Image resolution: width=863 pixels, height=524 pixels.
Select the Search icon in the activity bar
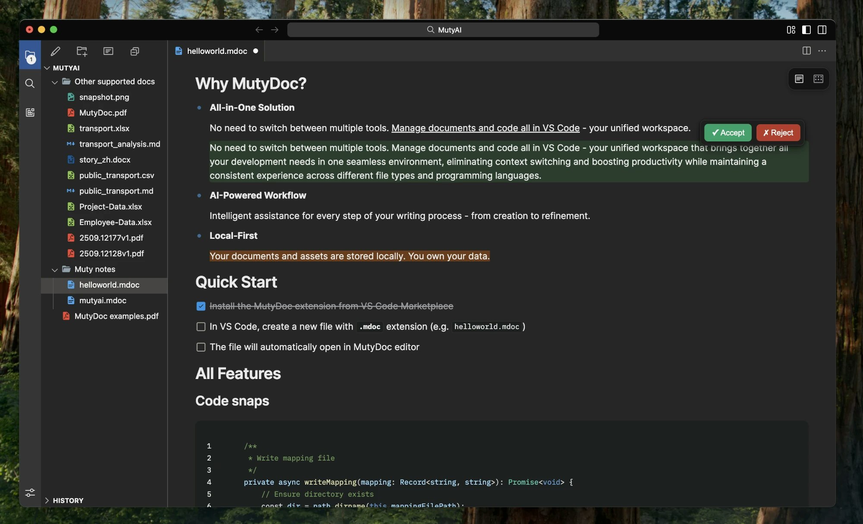click(x=30, y=83)
